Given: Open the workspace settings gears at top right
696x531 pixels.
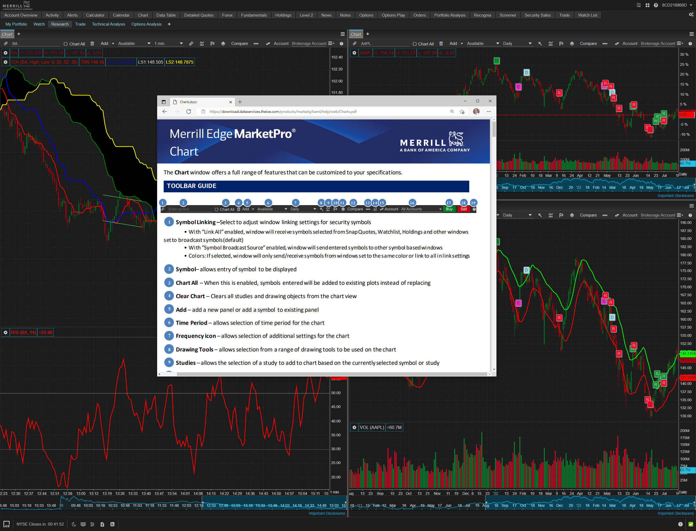Looking at the screenshot, I should point(691,15).
